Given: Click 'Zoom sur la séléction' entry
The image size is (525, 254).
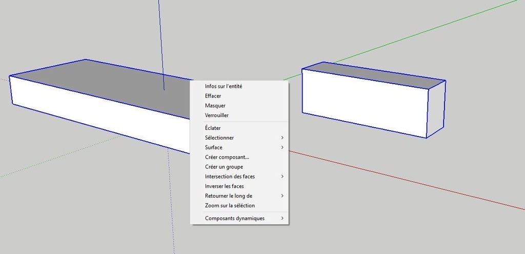Looking at the screenshot, I should (x=230, y=206).
